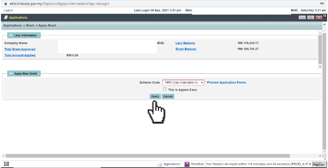This screenshot has height=168, width=328.
Task: Collapse the Apply New Grant section
Action: coord(11,74)
